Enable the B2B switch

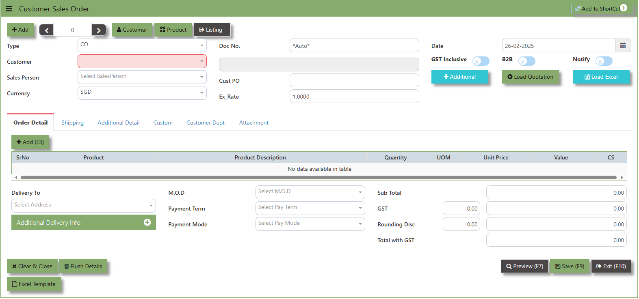[x=526, y=61]
